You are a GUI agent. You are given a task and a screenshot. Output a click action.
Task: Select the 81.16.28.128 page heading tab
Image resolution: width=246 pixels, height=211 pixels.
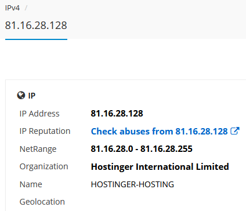coord(36,26)
